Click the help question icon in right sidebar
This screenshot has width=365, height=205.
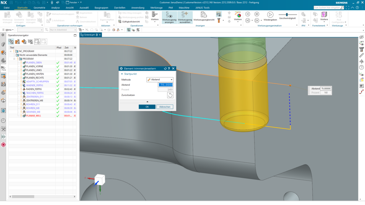point(361,68)
